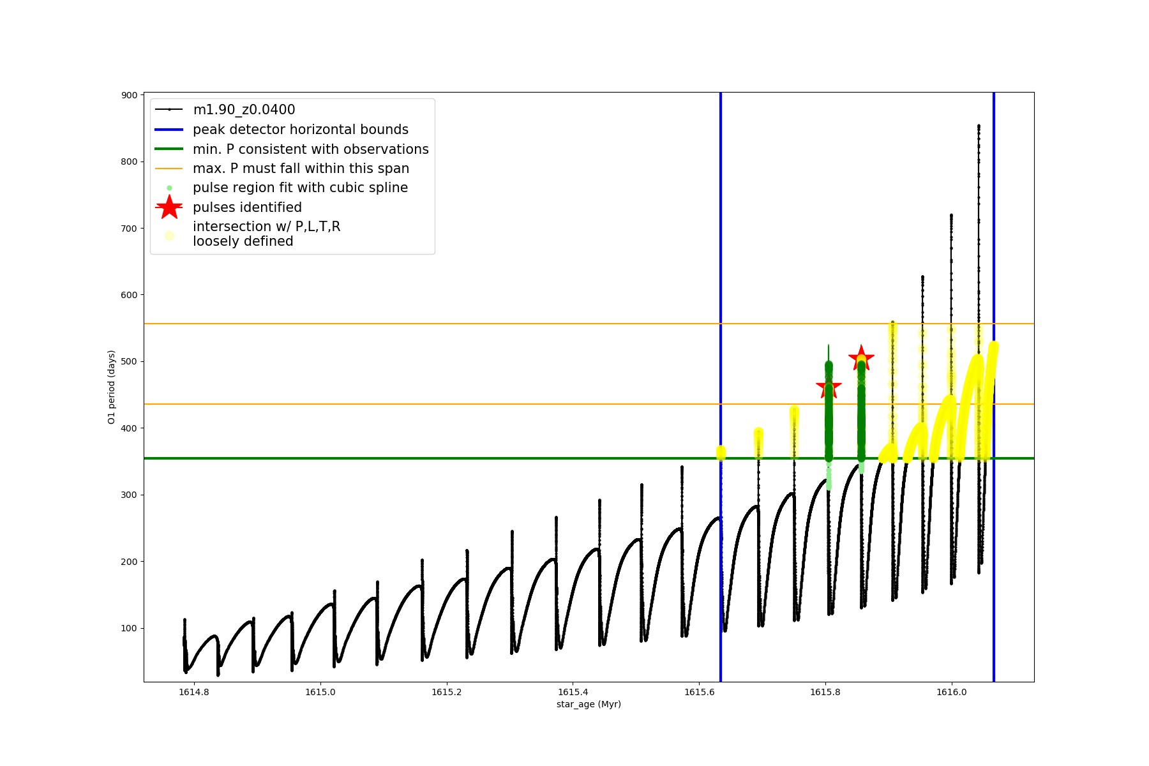Click "min. P consistent with observations" label
Image resolution: width=1149 pixels, height=766 pixels.
[310, 149]
